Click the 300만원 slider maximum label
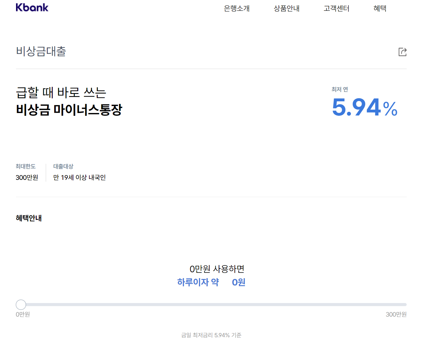Screen dimensions: 431x352 click(x=396, y=314)
